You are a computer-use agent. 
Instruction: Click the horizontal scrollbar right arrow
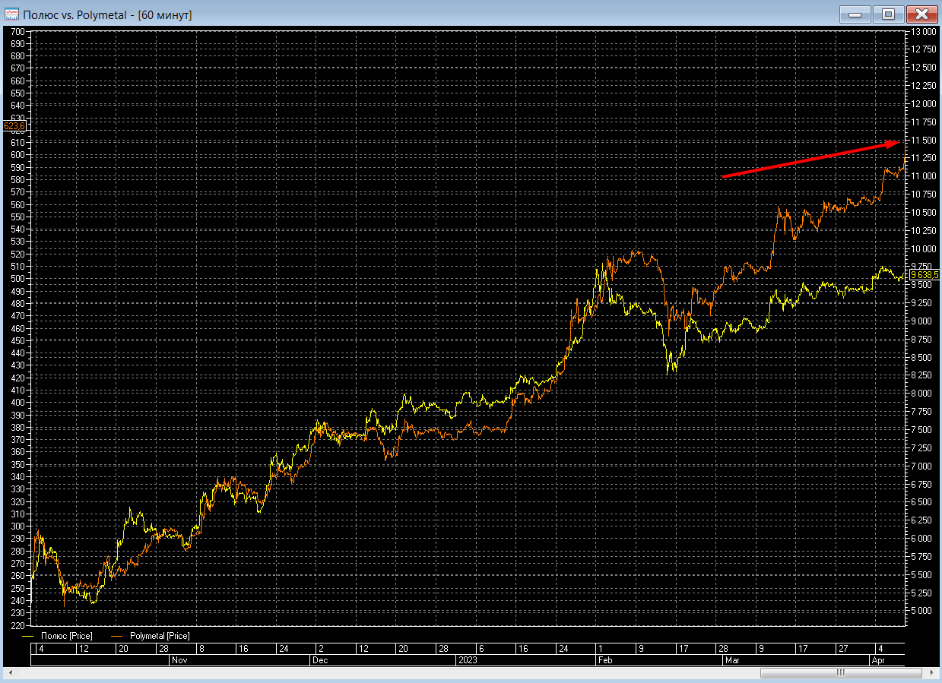coord(931,673)
